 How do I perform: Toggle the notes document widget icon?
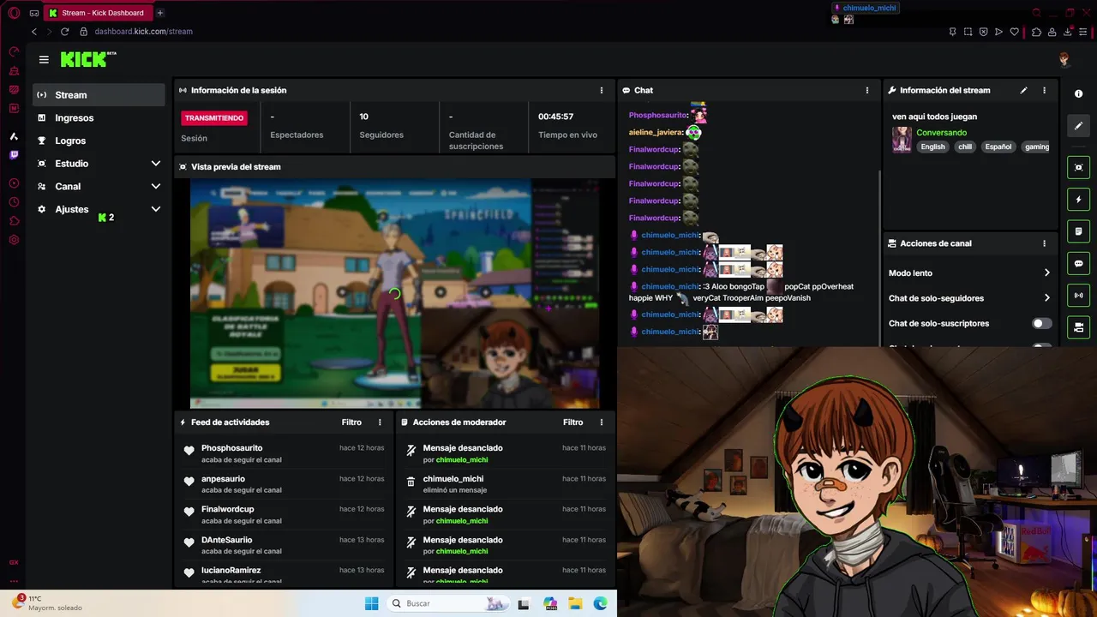(1078, 231)
